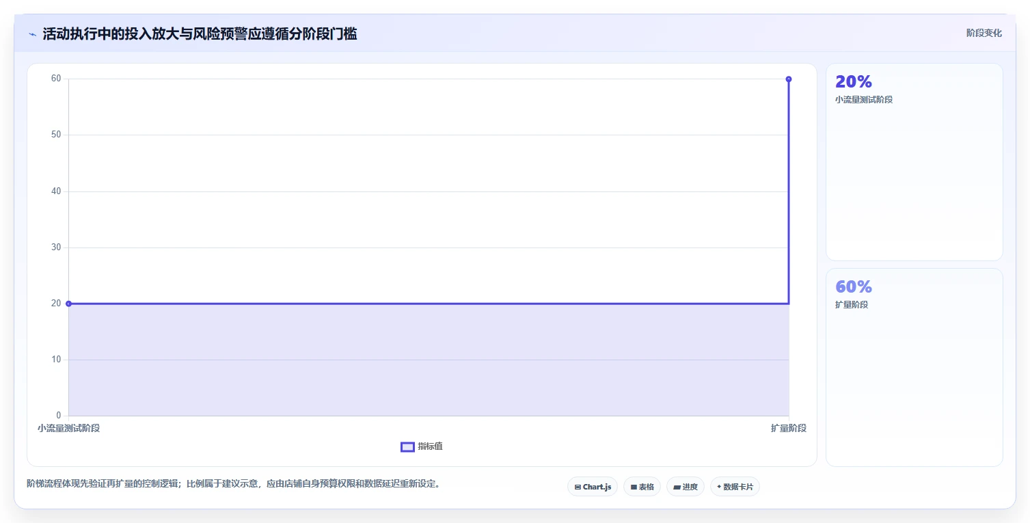
Task: Click the 扩量阶段 label in the 60% card
Action: 852,305
